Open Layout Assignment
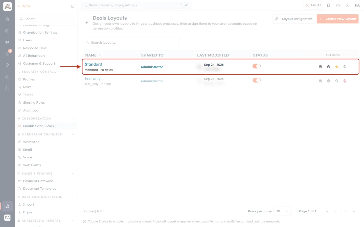This screenshot has width=364, height=227. coord(294,19)
